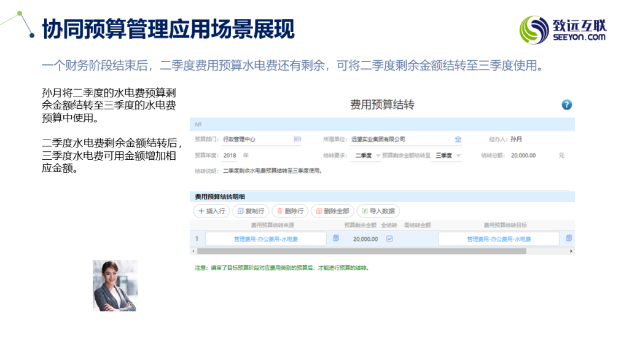Click the Seeyon 致远互联 logo
The image size is (629, 354).
click(x=563, y=29)
